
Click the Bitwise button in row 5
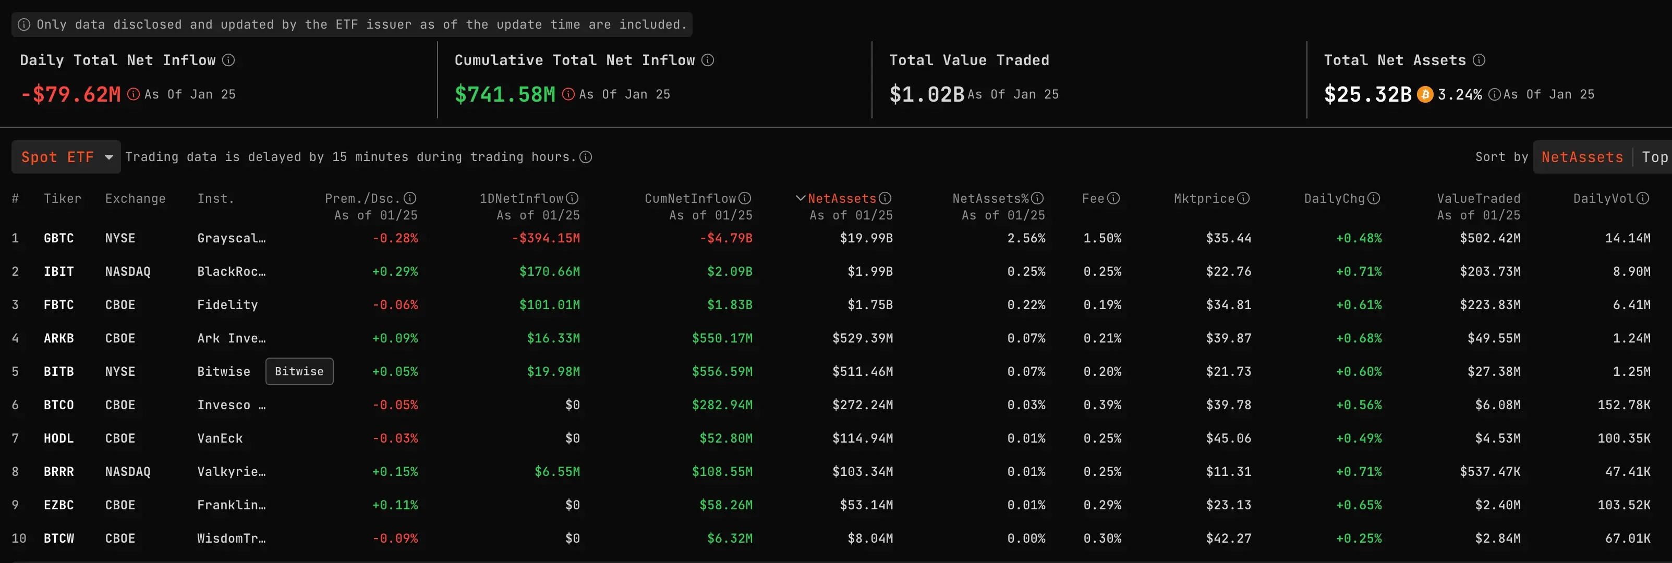299,371
